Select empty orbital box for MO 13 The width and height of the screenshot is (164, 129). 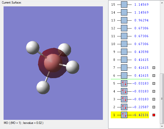tap(124, 20)
